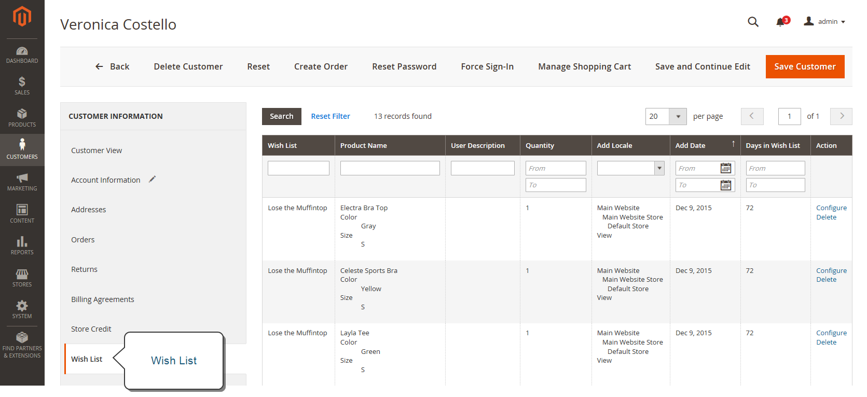Open the Reports sidebar menu
The width and height of the screenshot is (867, 397).
point(22,246)
